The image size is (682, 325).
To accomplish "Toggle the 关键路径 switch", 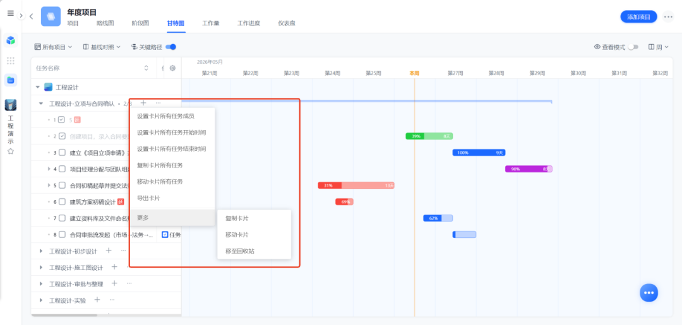I will [x=170, y=47].
